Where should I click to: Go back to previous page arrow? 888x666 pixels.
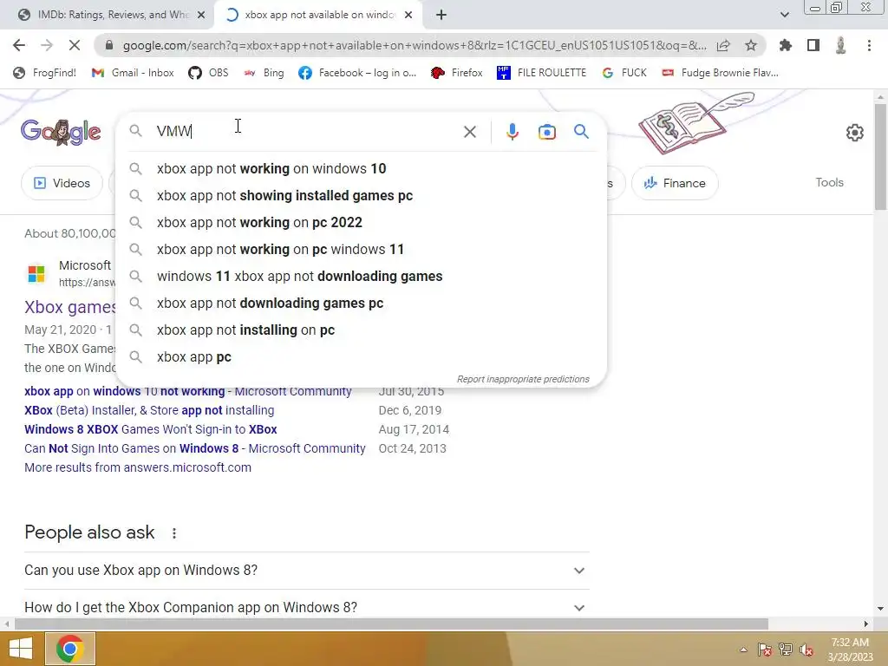[19, 45]
